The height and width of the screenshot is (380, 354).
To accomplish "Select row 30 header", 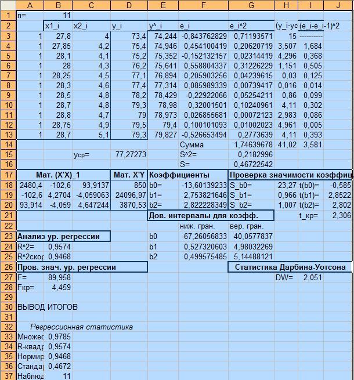I will click(x=8, y=307).
